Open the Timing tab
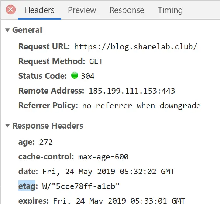This screenshot has height=204, width=220. point(170,10)
